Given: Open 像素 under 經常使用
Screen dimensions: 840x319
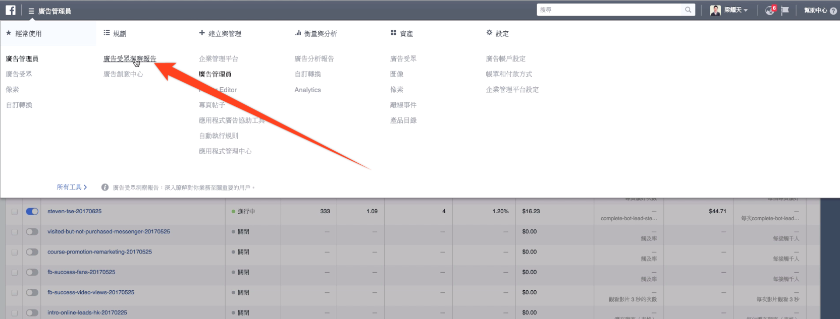Looking at the screenshot, I should click(x=12, y=90).
